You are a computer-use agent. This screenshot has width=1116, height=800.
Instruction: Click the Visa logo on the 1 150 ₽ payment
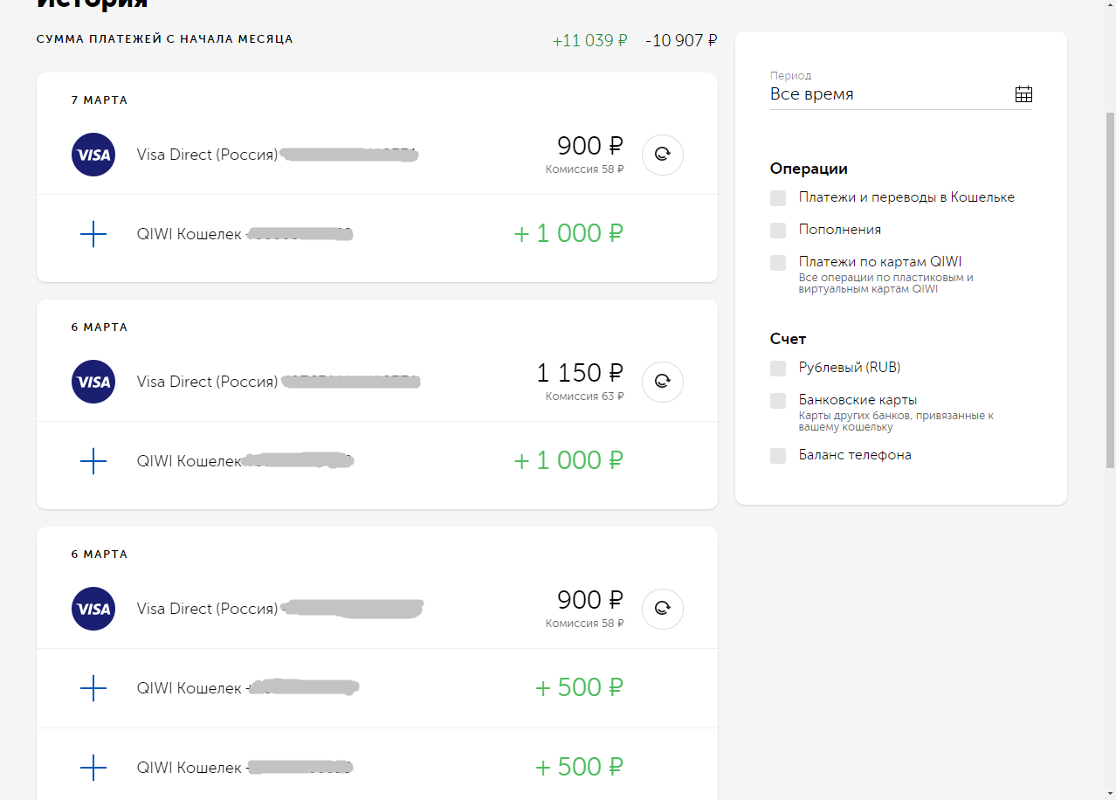coord(93,383)
